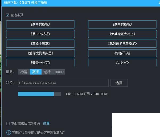Viewport: 160px width, 137px height.
Task: Toggle the 全选本页 checkbox
Action: coord(8,15)
